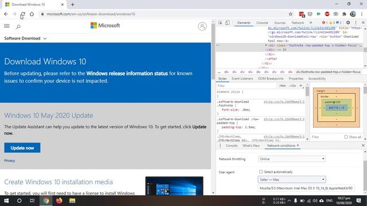Open the Chrome profile avatar
Image resolution: width=367 pixels, height=206 pixels.
(x=353, y=14)
